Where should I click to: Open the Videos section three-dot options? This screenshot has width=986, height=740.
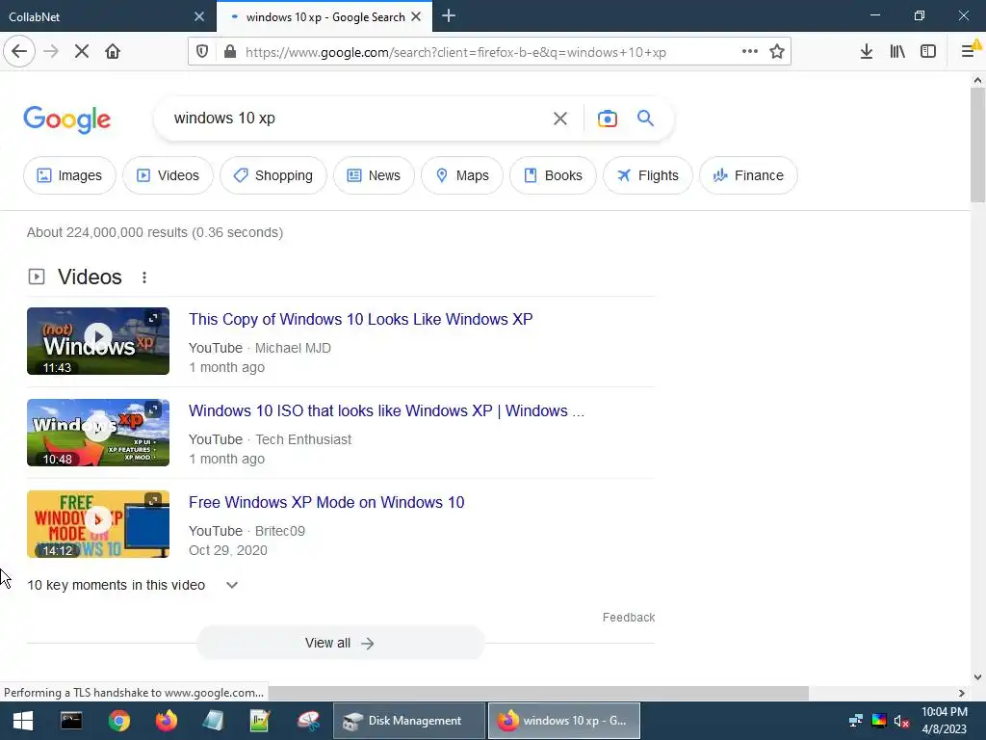[x=144, y=277]
